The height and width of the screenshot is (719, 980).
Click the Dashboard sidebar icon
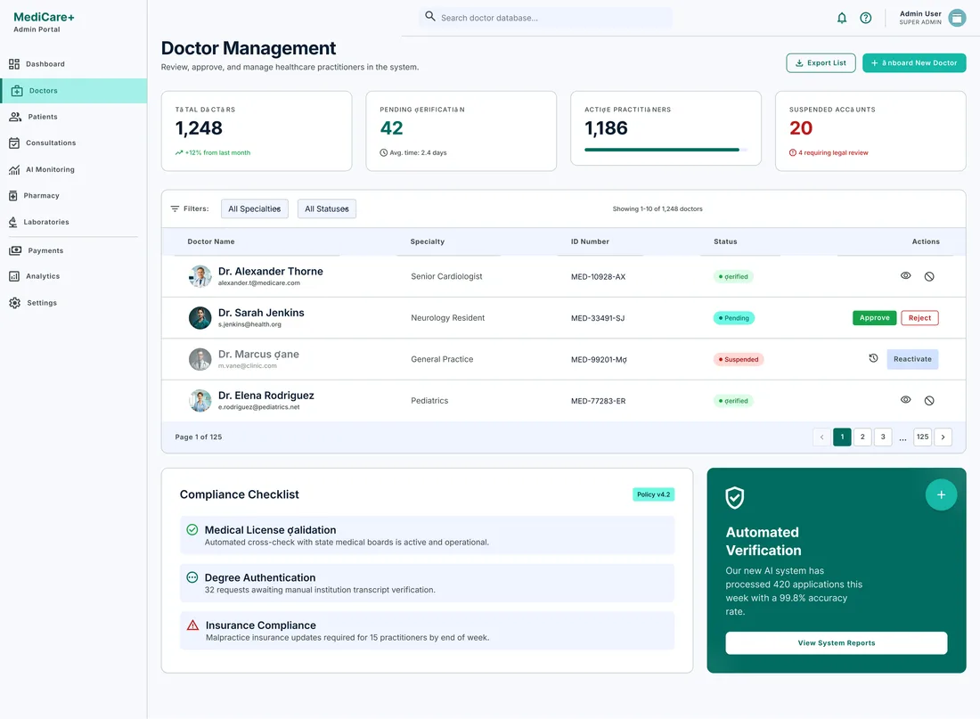(x=14, y=64)
